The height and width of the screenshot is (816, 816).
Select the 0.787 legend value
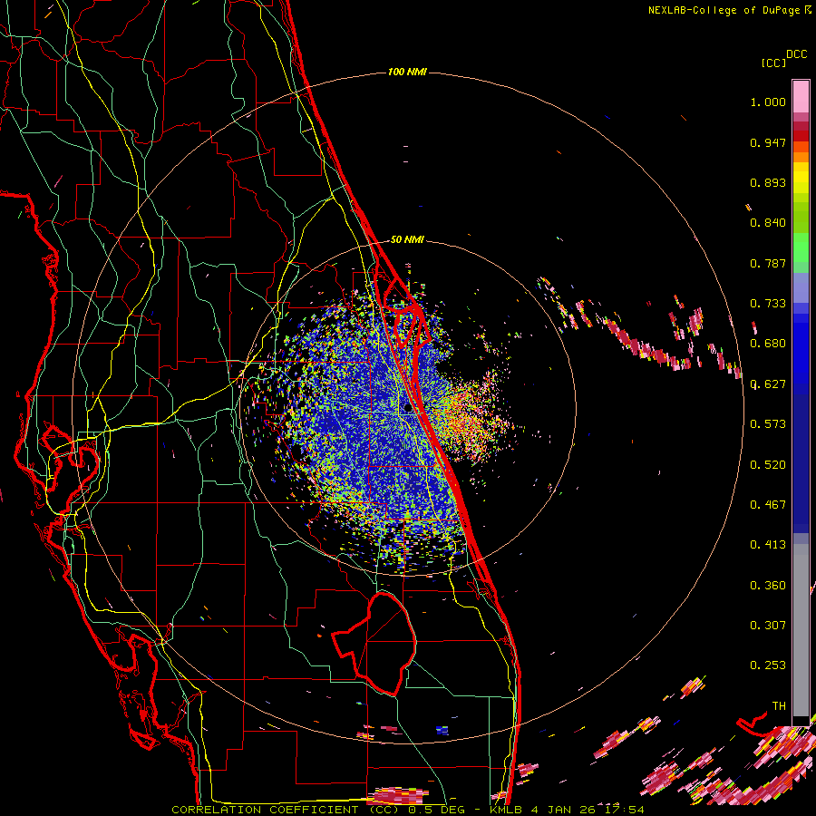[768, 263]
